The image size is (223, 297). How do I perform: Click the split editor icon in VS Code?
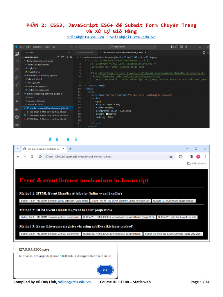(x=204, y=52)
